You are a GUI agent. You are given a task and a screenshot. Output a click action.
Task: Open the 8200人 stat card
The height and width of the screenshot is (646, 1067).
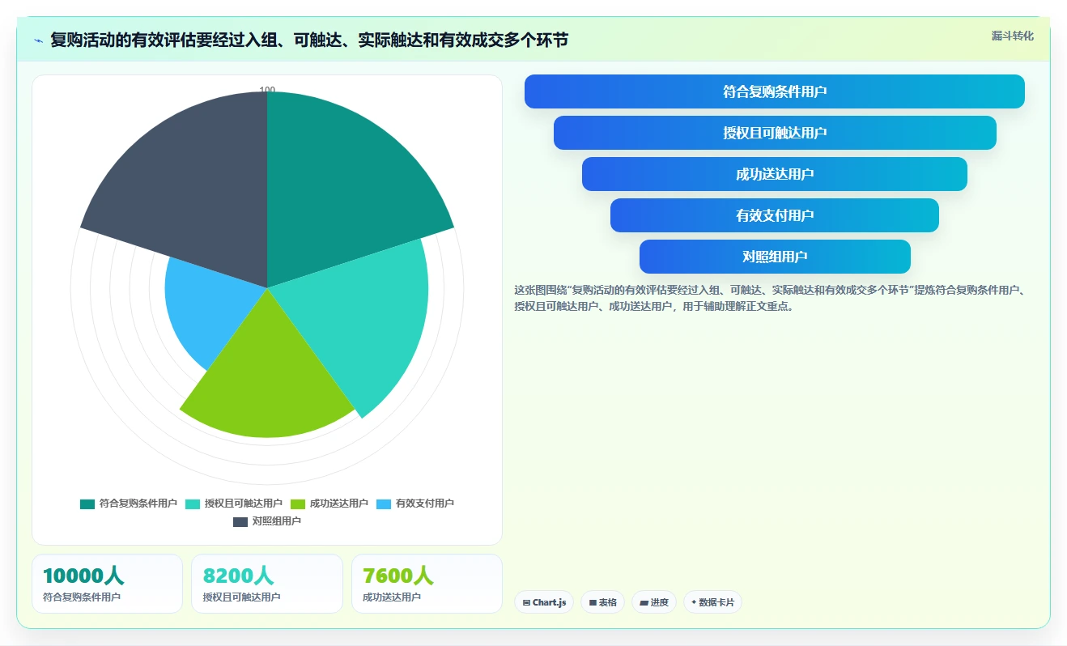pyautogui.click(x=267, y=584)
